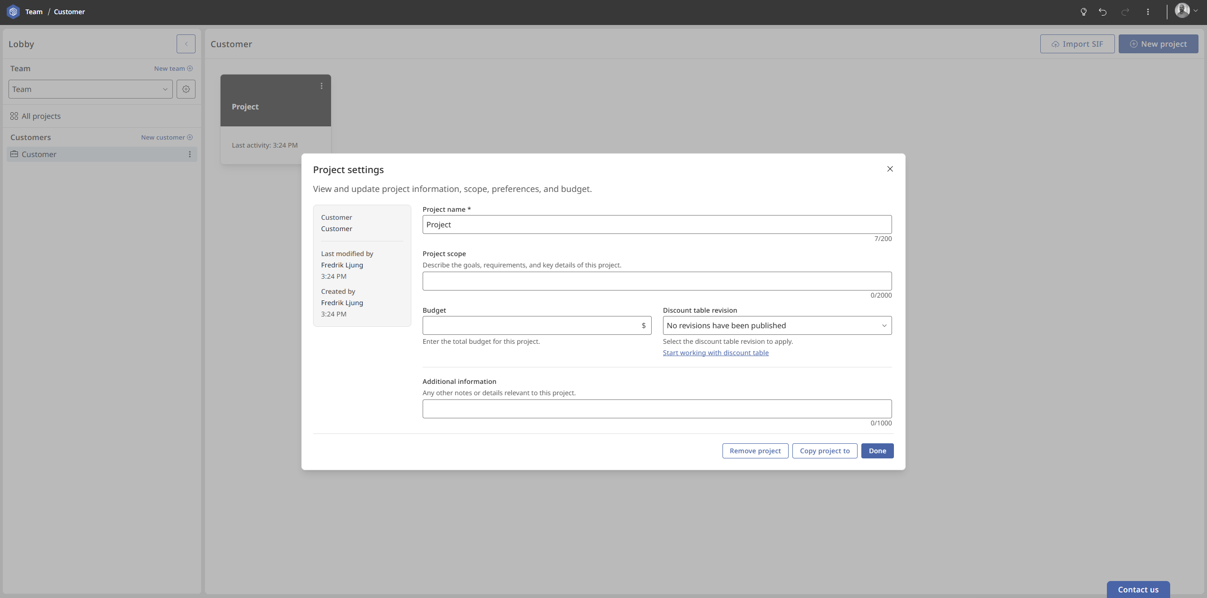Click the Import SIF button

(1077, 44)
